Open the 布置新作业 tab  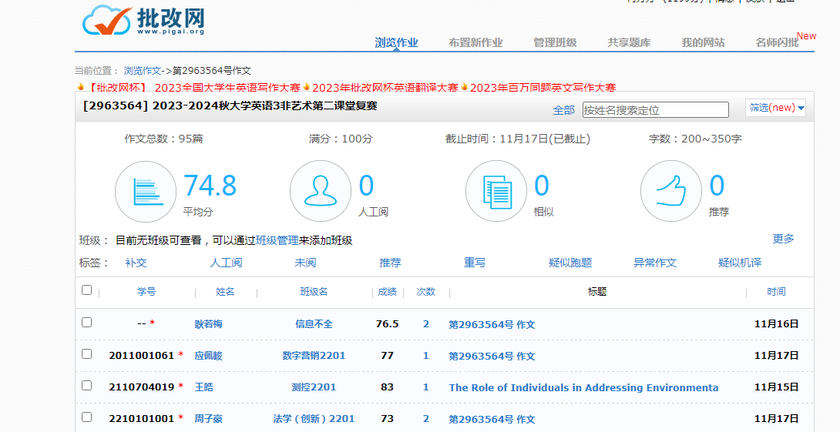475,42
